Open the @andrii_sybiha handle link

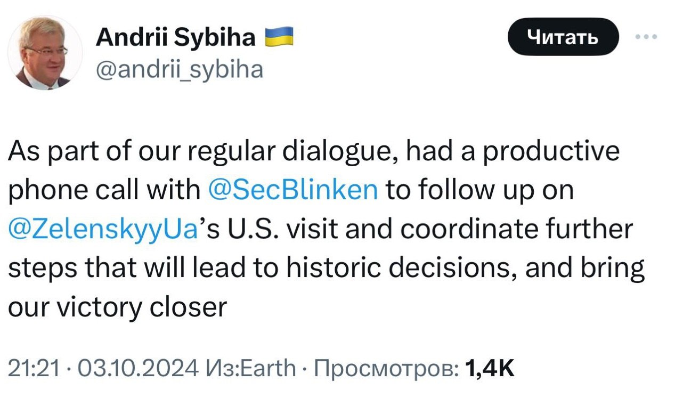pyautogui.click(x=179, y=69)
